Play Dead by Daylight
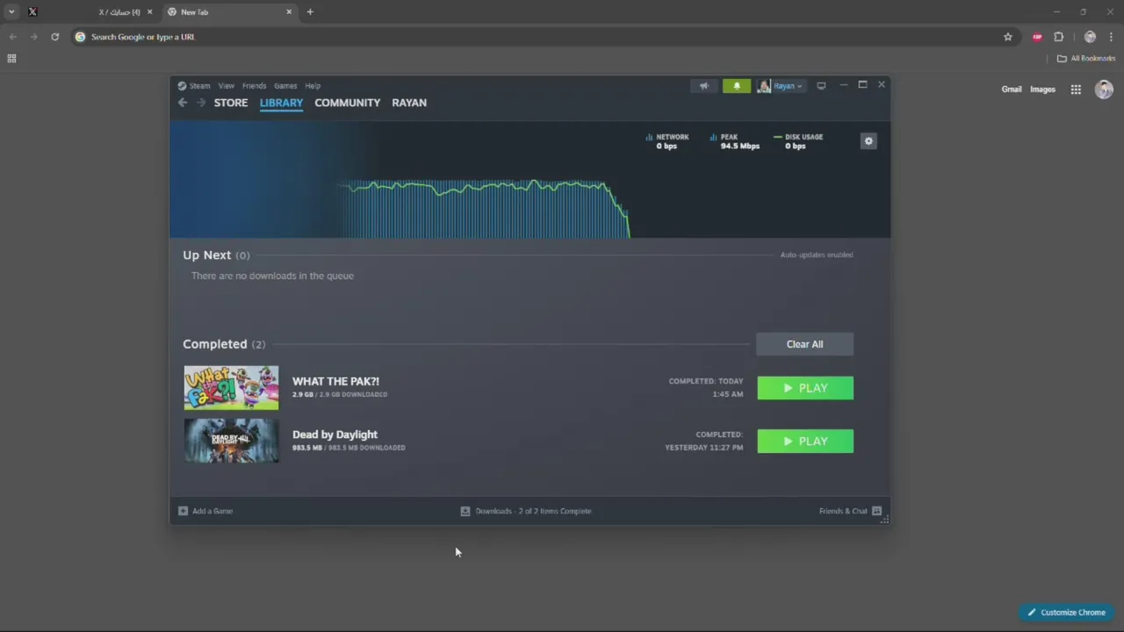The image size is (1124, 632). 805,442
